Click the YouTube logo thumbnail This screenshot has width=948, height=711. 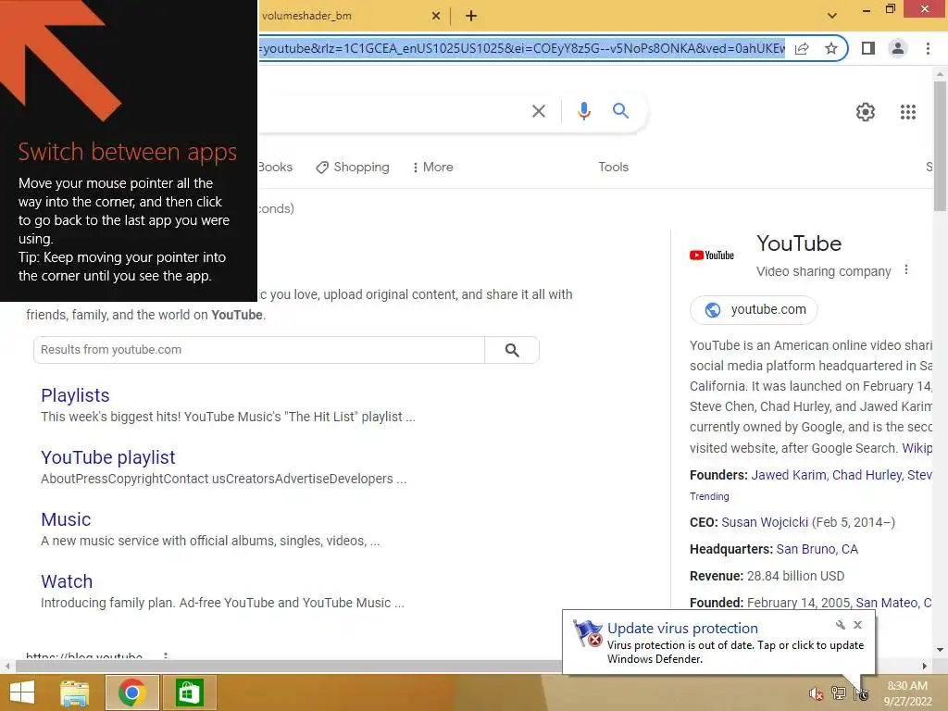(x=712, y=256)
